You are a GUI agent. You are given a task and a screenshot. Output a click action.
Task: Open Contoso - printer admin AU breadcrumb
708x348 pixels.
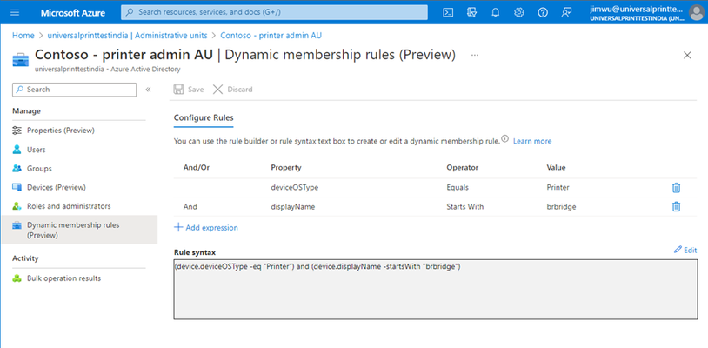(271, 35)
